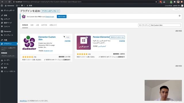Open the 投稿 posts menu
Image resolution: width=184 pixels, height=103 pixels.
[4, 15]
